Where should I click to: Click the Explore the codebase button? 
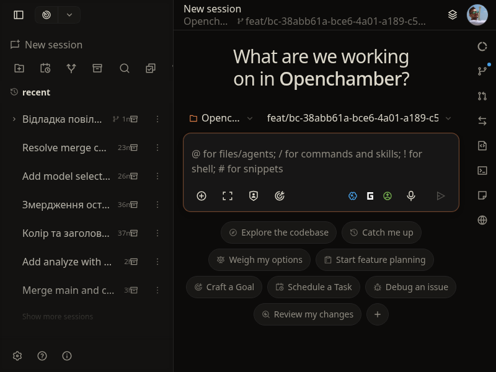(x=278, y=232)
